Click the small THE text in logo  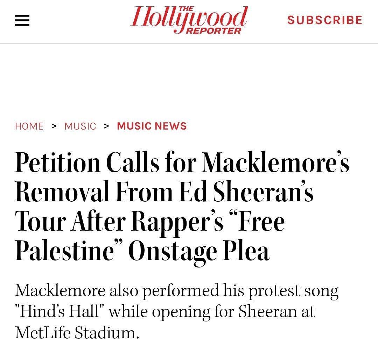pos(186,9)
